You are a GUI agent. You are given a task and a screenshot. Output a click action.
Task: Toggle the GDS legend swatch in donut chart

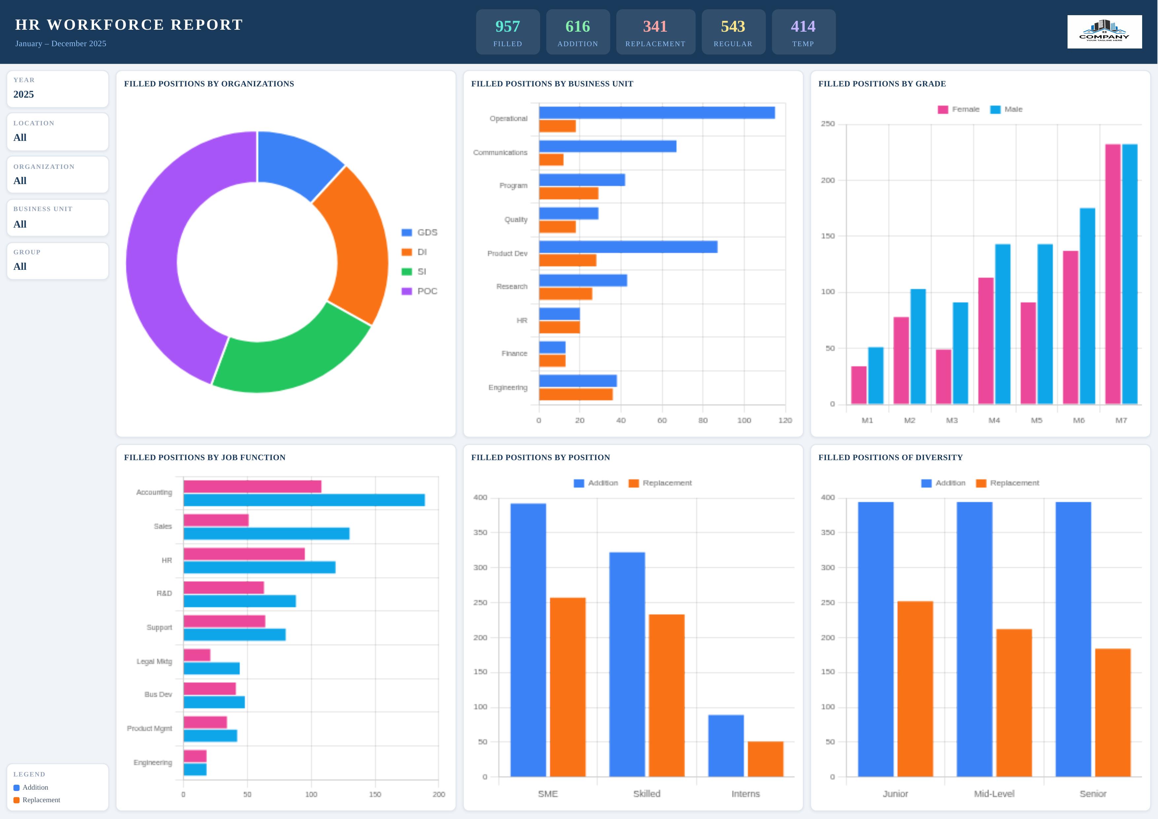coord(407,233)
